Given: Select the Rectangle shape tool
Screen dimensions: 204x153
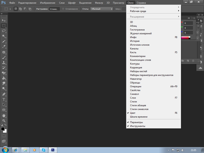Looking at the screenshot, I should (x=4, y=110).
